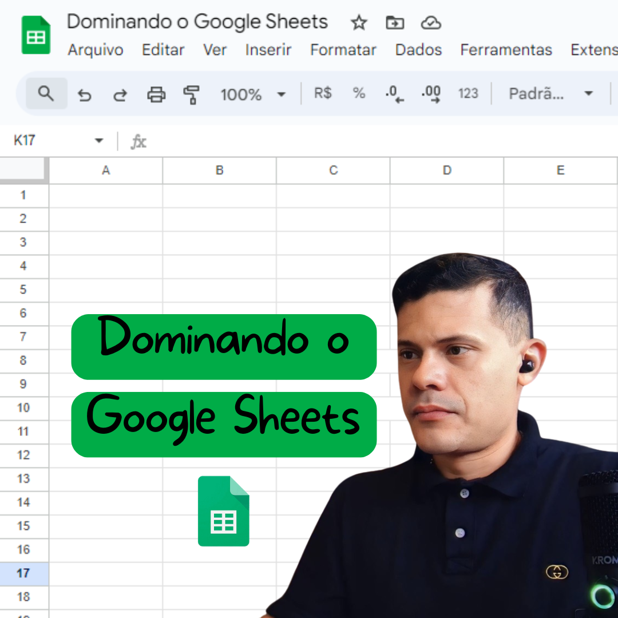The width and height of the screenshot is (618, 618).
Task: Check the document cloud save status
Action: click(x=430, y=23)
